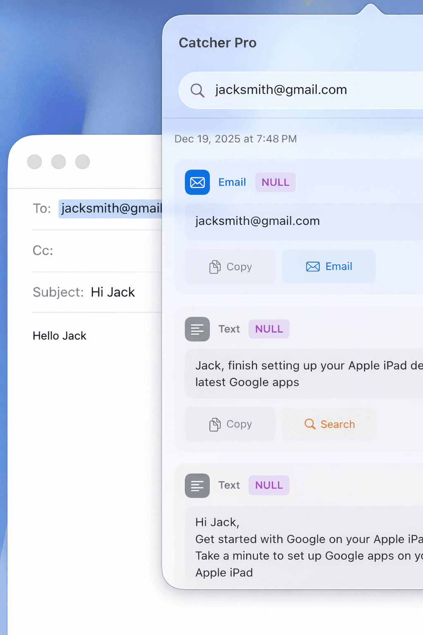Image resolution: width=423 pixels, height=635 pixels.
Task: Click the To recipient token in Mail window
Action: tap(110, 208)
